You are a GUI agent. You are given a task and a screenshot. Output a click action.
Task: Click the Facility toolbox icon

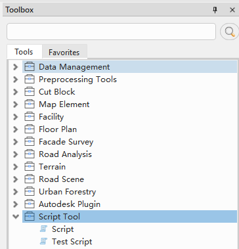click(30, 117)
